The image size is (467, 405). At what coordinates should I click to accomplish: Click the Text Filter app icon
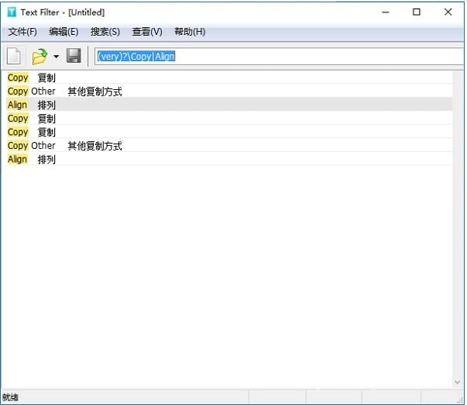(12, 12)
